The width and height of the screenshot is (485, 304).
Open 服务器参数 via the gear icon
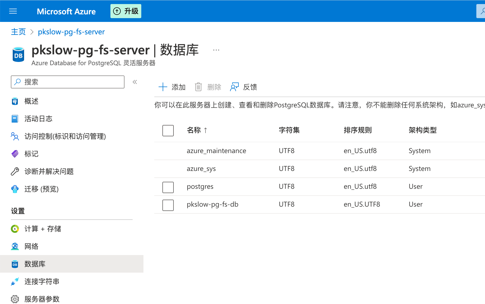click(x=15, y=299)
